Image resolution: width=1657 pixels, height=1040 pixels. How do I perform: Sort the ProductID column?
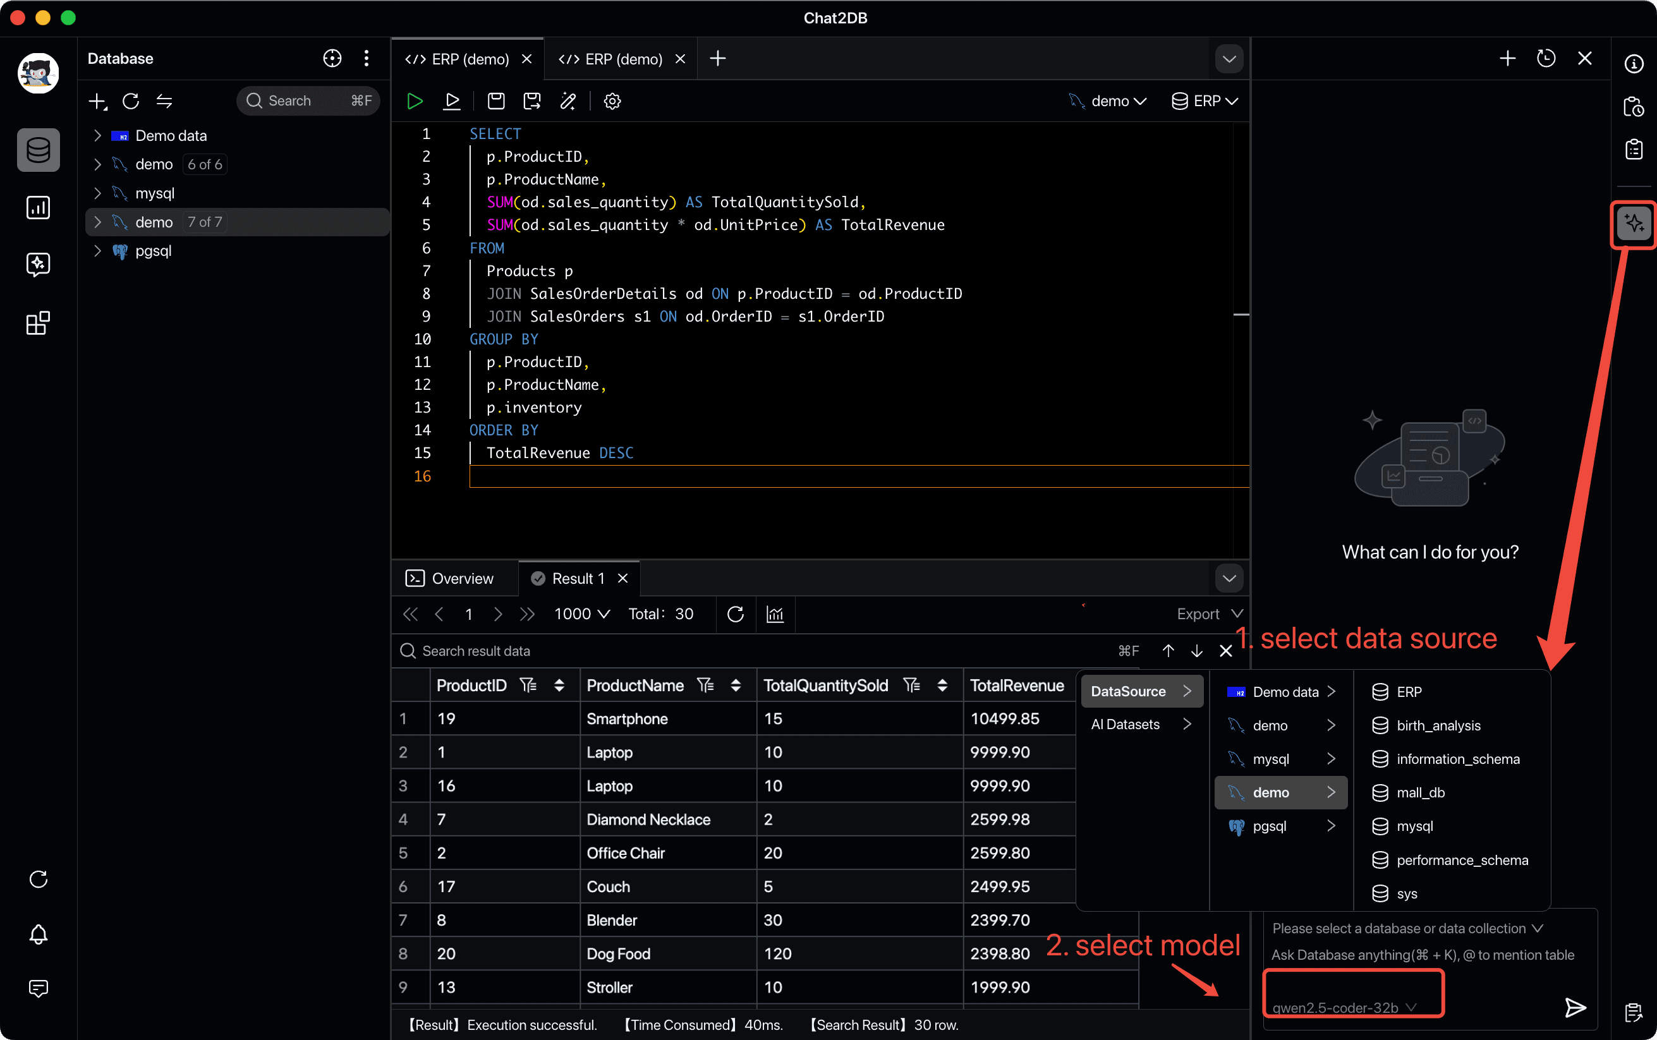point(559,685)
